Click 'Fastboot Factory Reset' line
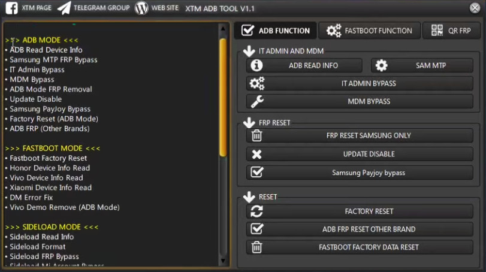 (x=48, y=158)
